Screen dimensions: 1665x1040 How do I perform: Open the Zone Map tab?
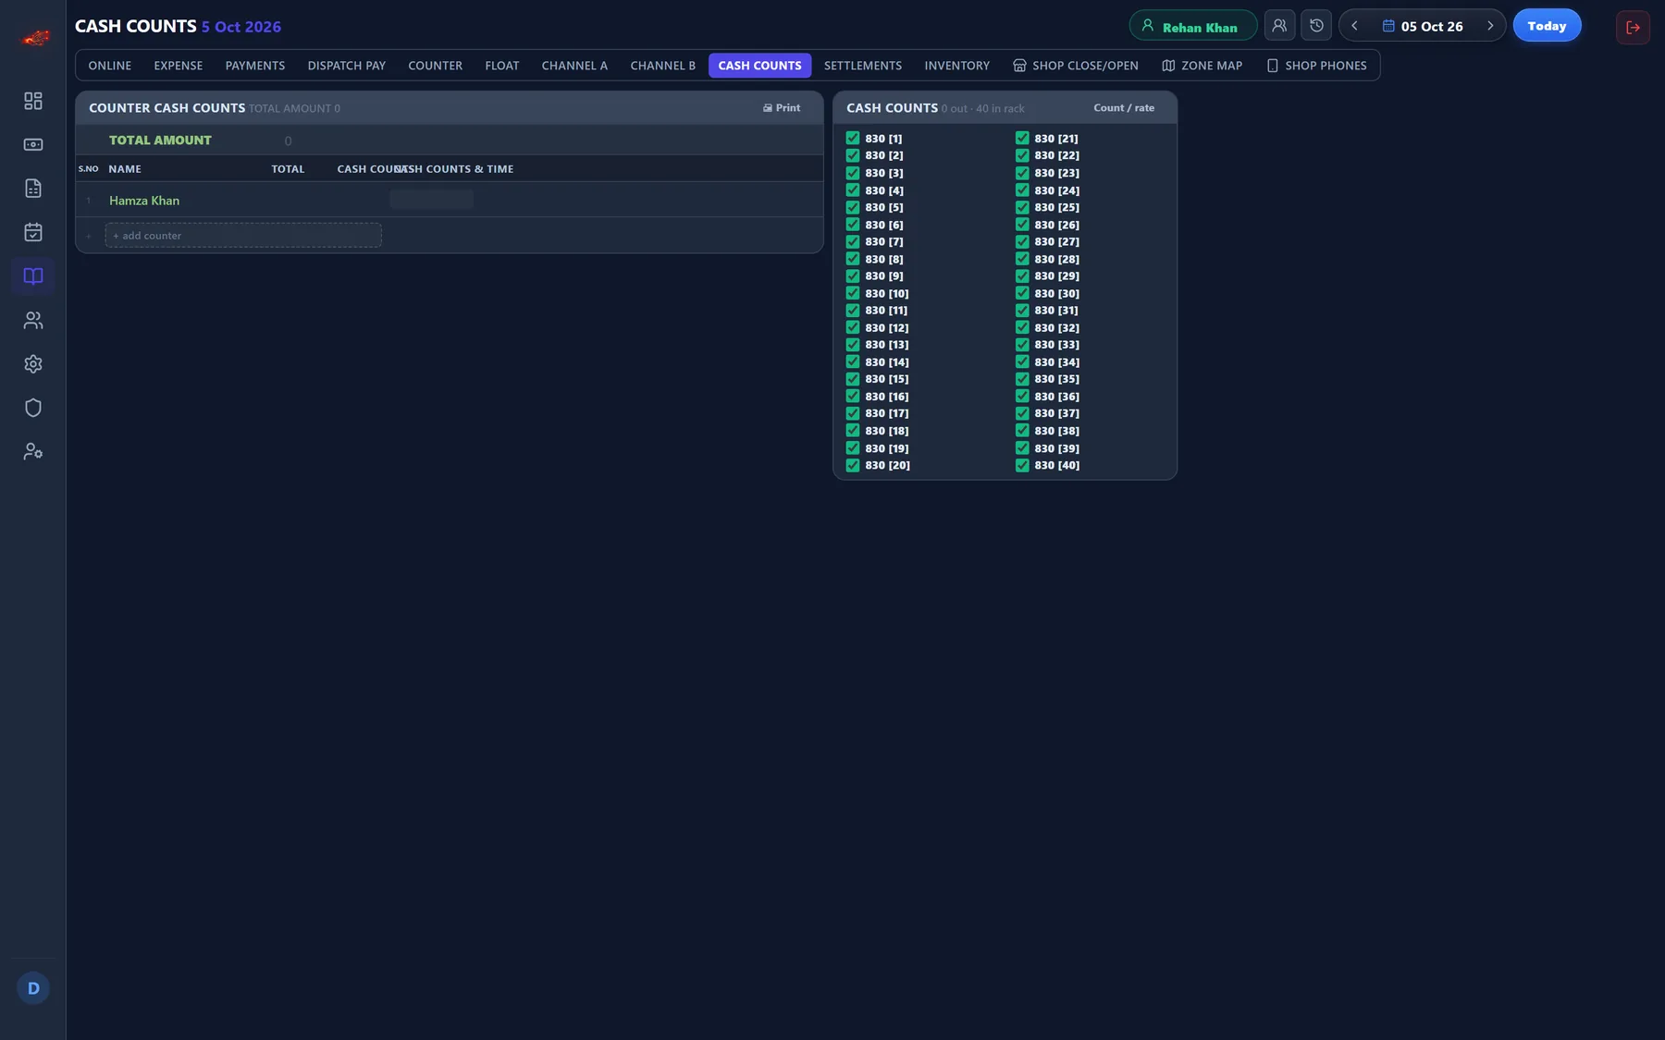pyautogui.click(x=1202, y=66)
